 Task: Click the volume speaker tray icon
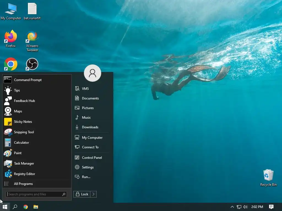[245, 207]
